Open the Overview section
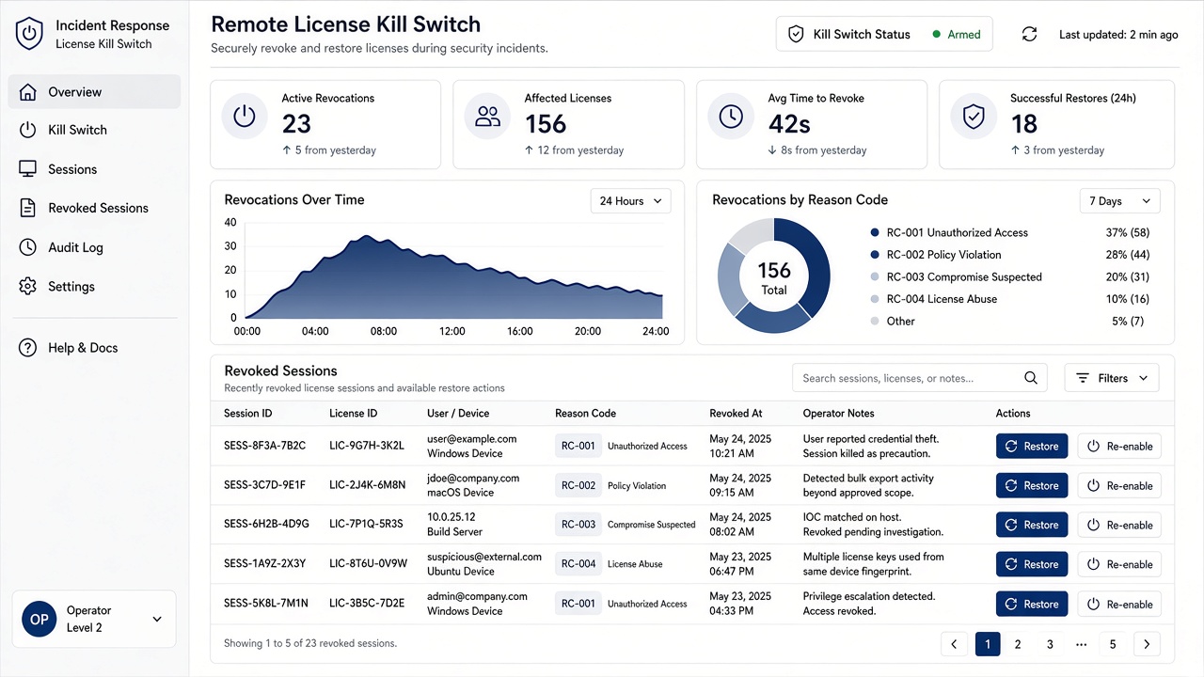Viewport: 1204px width, 677px height. [x=94, y=92]
